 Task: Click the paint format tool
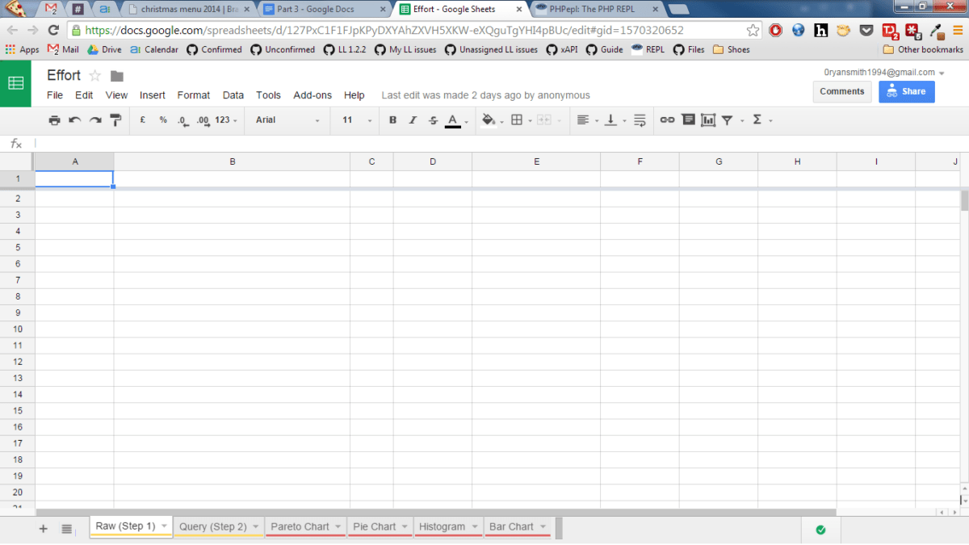[115, 119]
